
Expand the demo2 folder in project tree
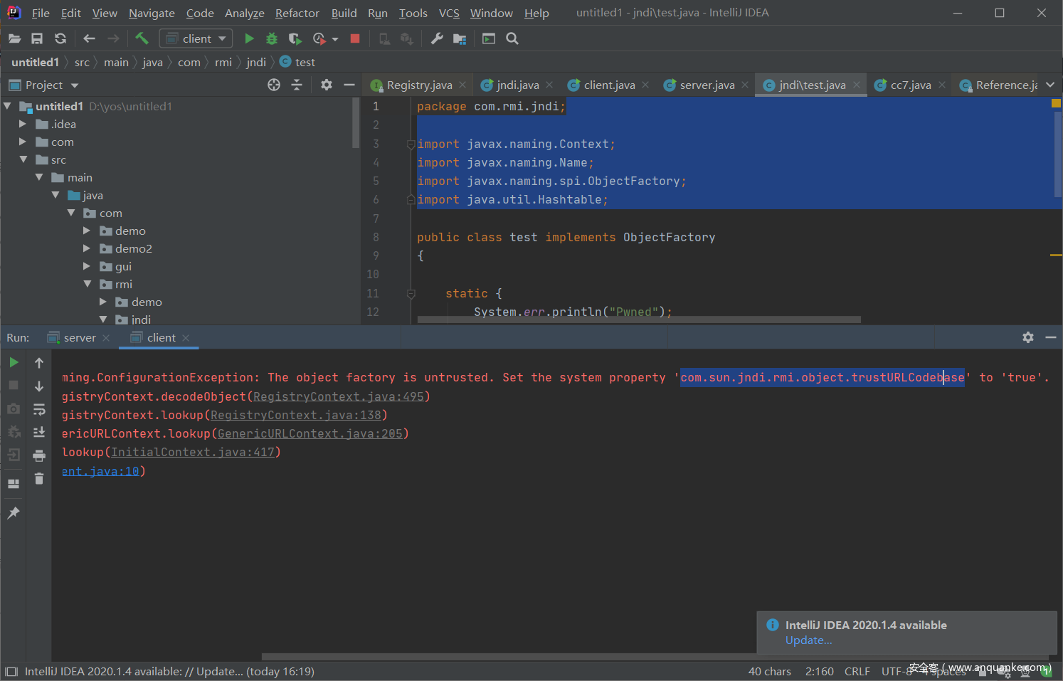pyautogui.click(x=87, y=248)
